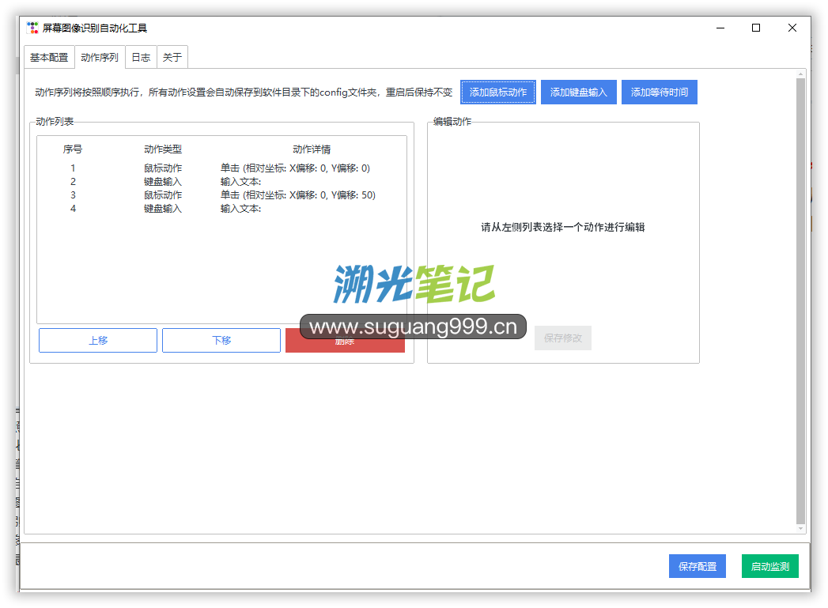The height and width of the screenshot is (608, 828).
Task: Switch to the 基本配置 tab
Action: (49, 58)
